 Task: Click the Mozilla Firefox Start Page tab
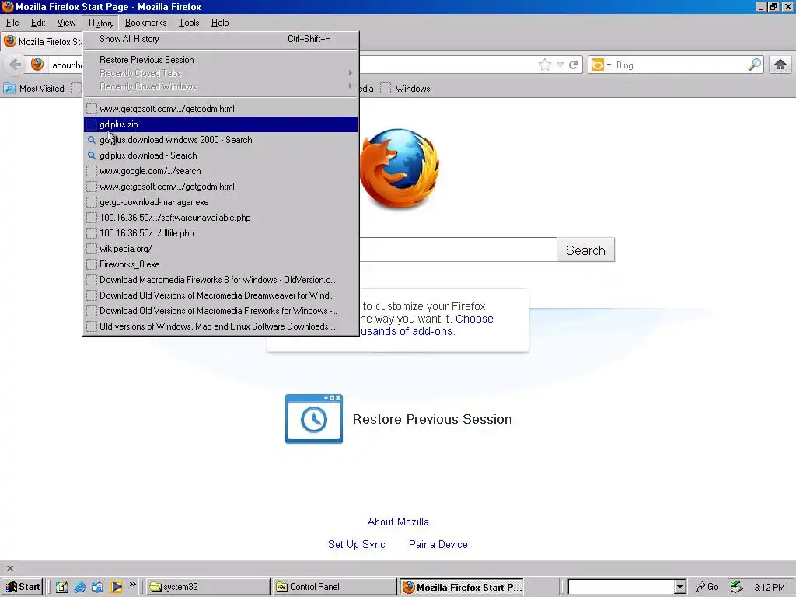coord(42,42)
